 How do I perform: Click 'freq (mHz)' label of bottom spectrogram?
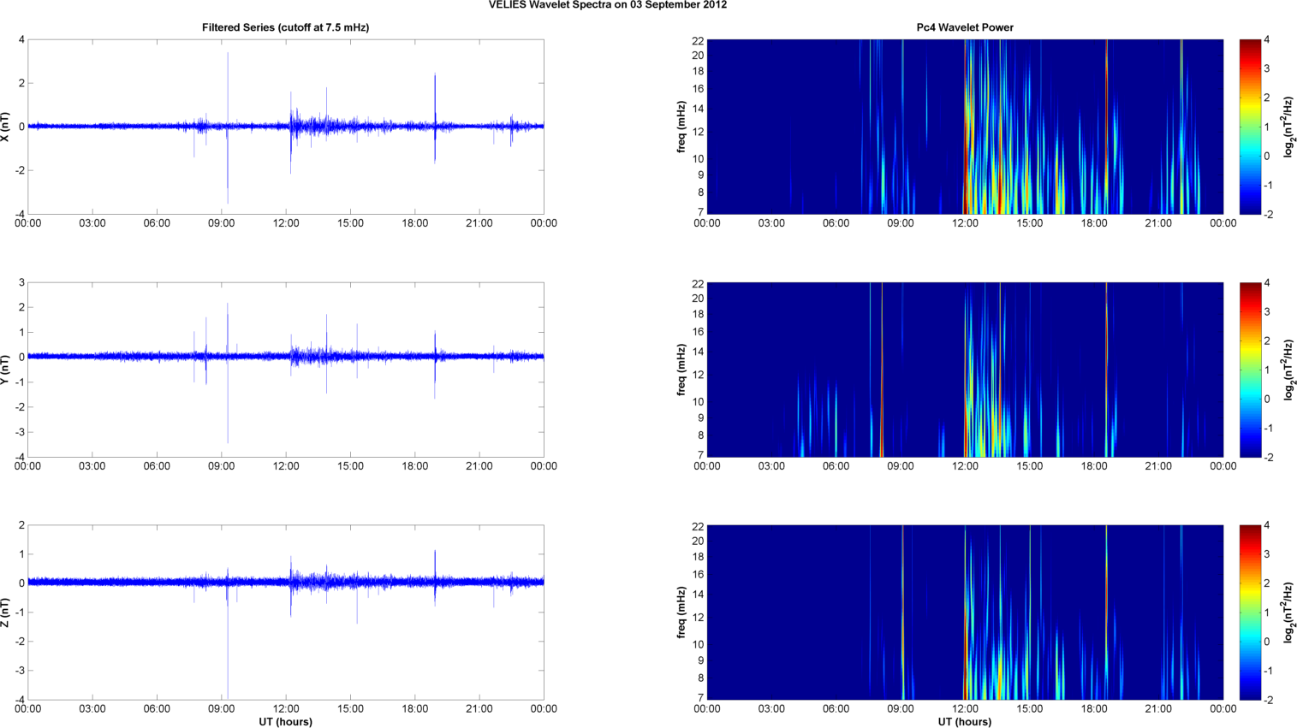(681, 613)
